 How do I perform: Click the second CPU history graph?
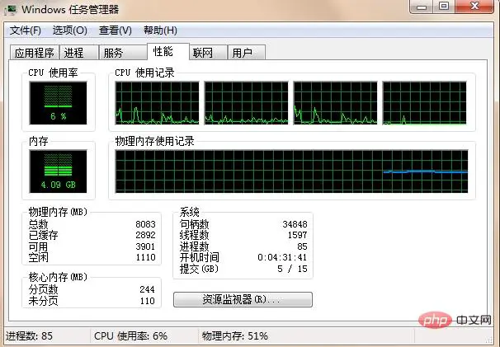pyautogui.click(x=246, y=102)
